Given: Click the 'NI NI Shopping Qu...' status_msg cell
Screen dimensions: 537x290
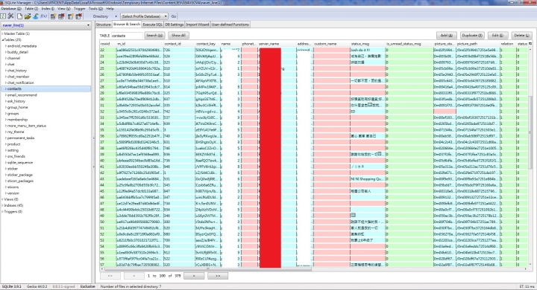Looking at the screenshot, I should (x=368, y=178).
